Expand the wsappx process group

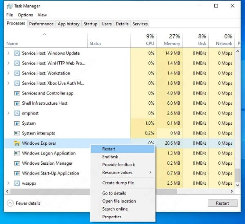click(9, 184)
